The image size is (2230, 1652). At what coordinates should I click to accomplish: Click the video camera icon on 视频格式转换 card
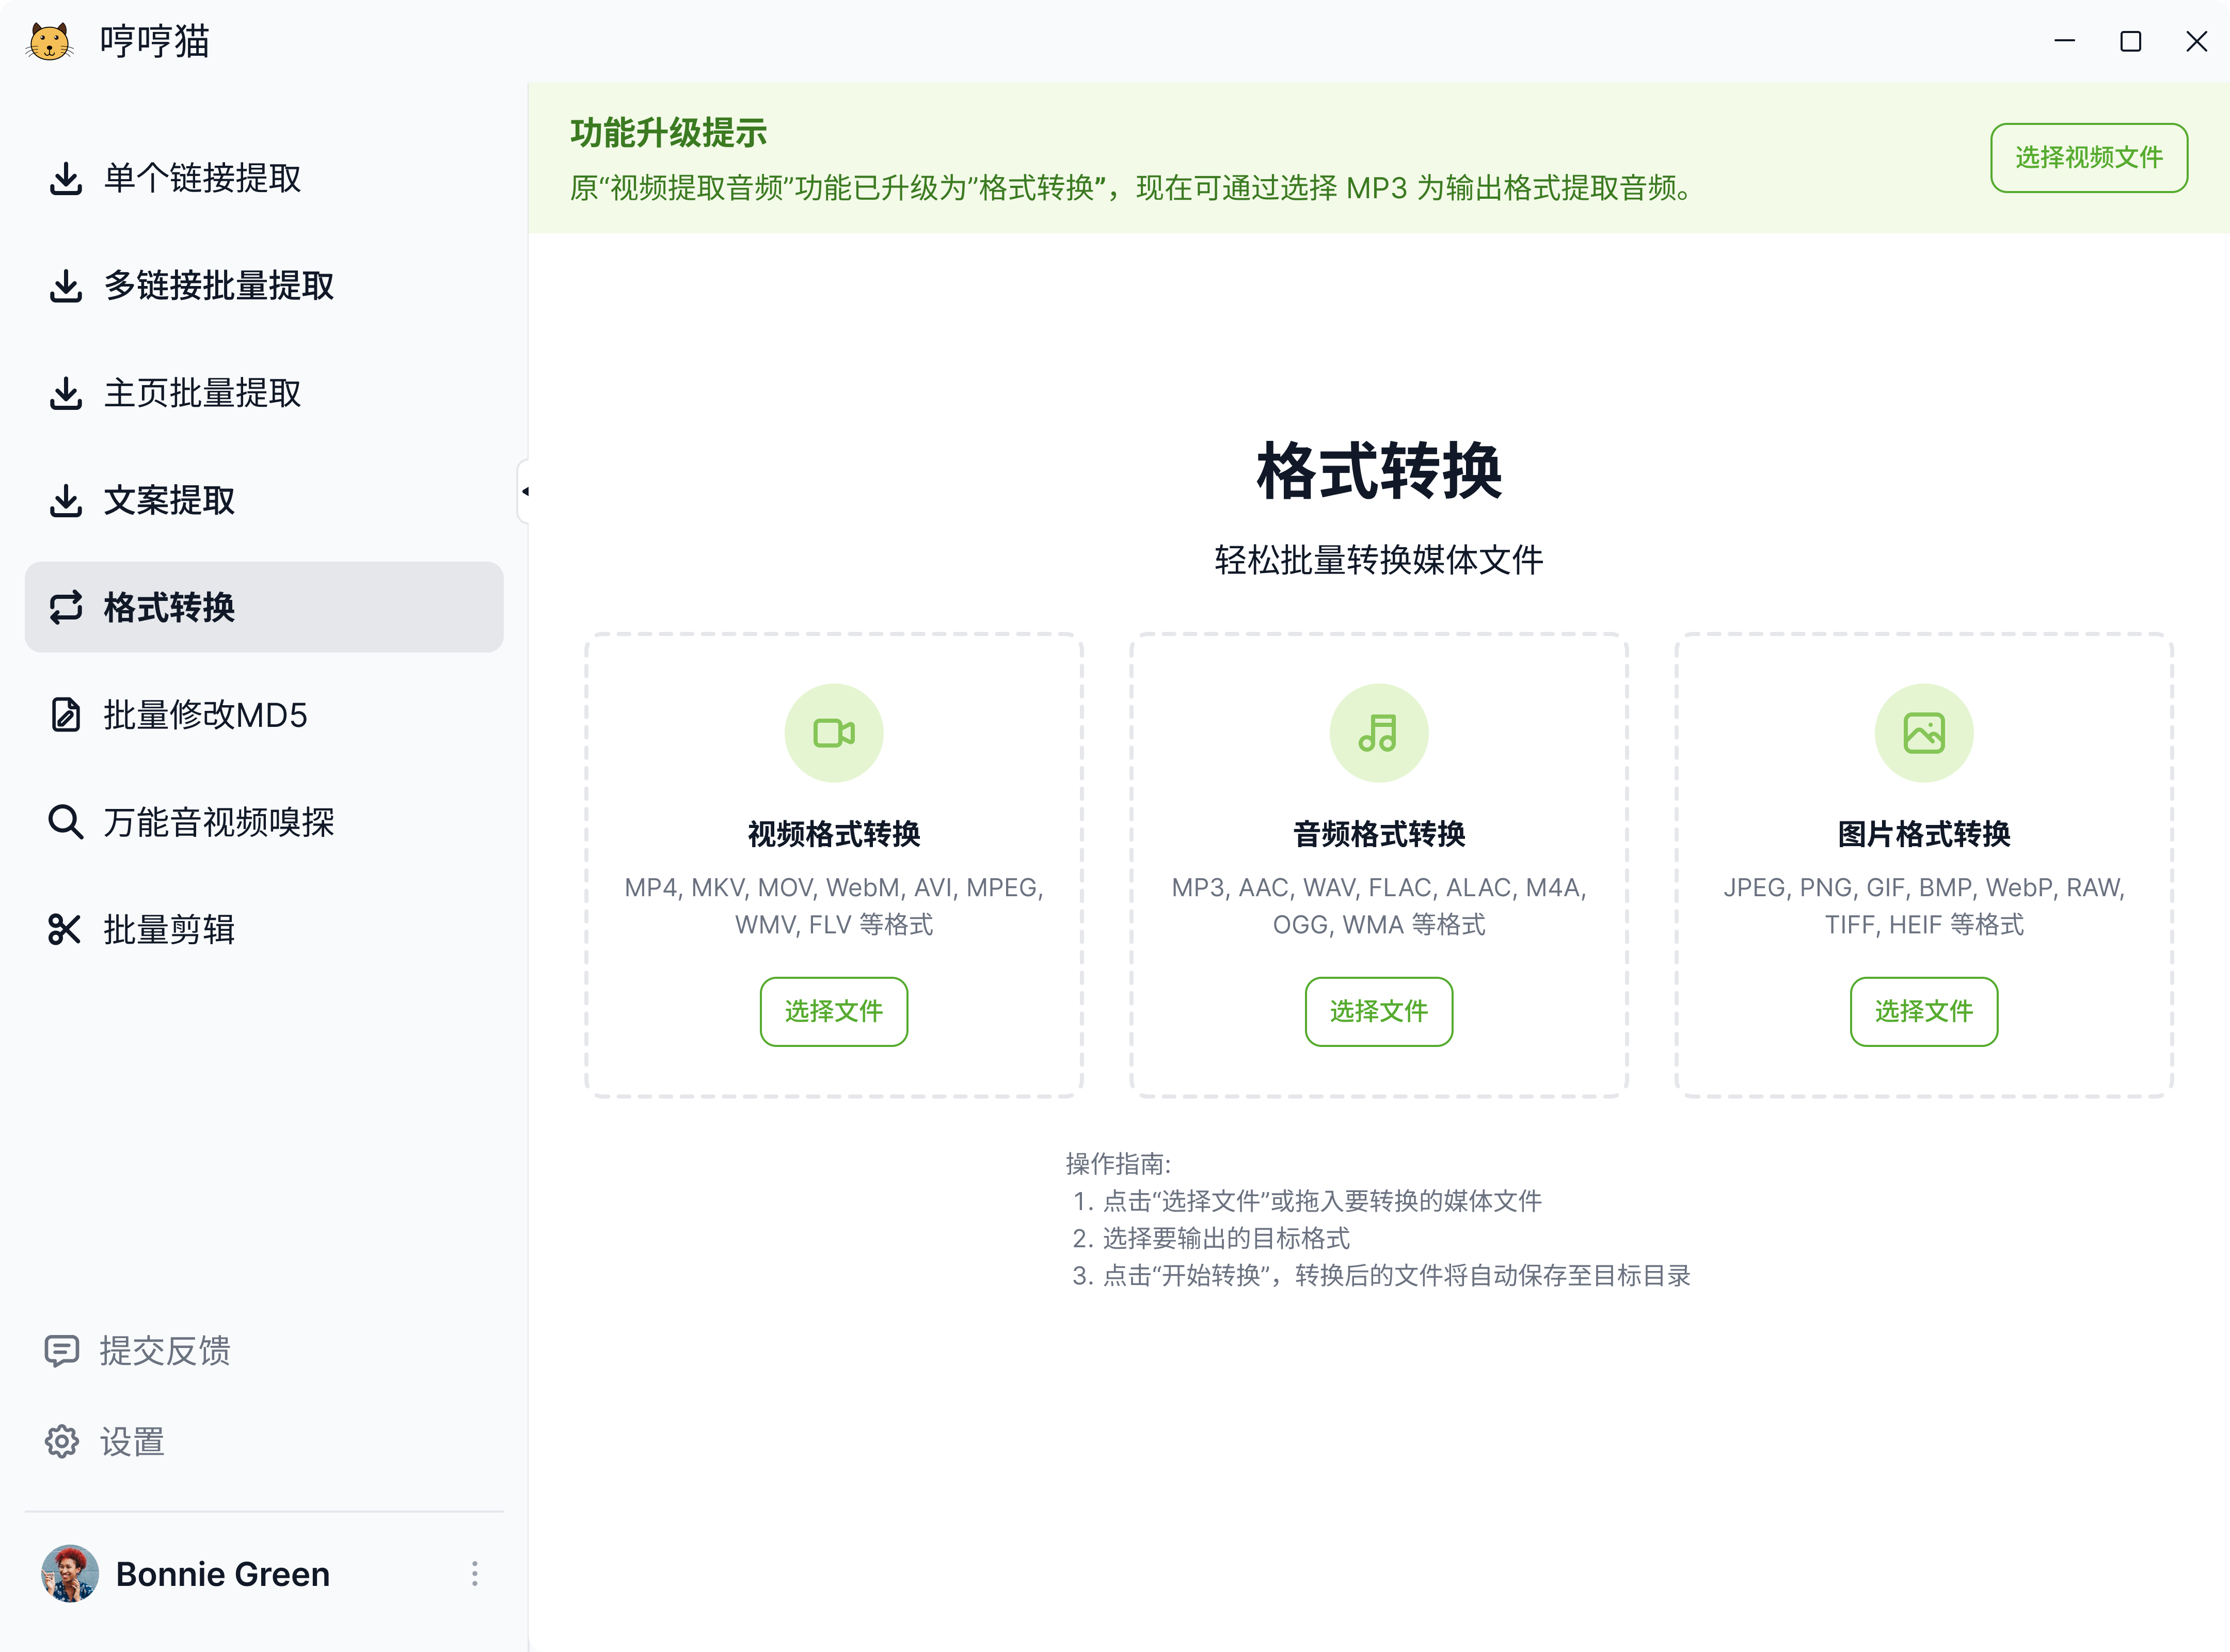[833, 733]
